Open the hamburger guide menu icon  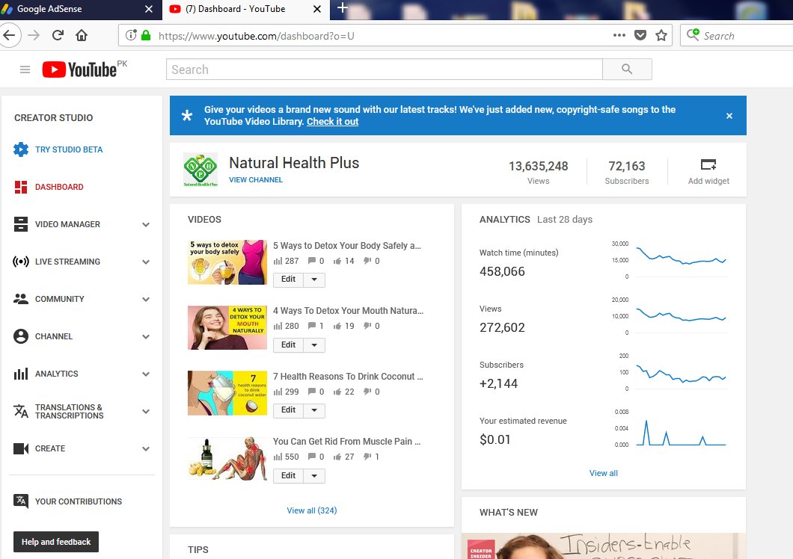pyautogui.click(x=25, y=70)
